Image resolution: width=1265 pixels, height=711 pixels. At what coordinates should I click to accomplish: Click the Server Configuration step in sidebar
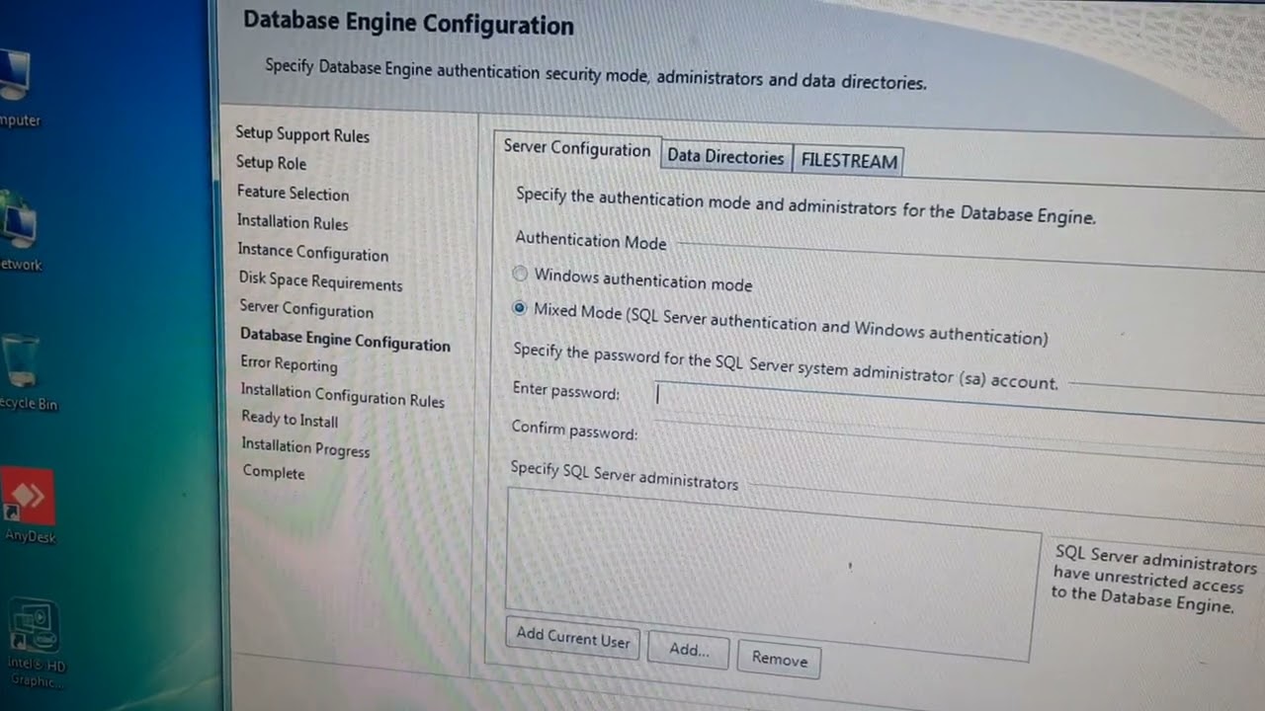(306, 309)
